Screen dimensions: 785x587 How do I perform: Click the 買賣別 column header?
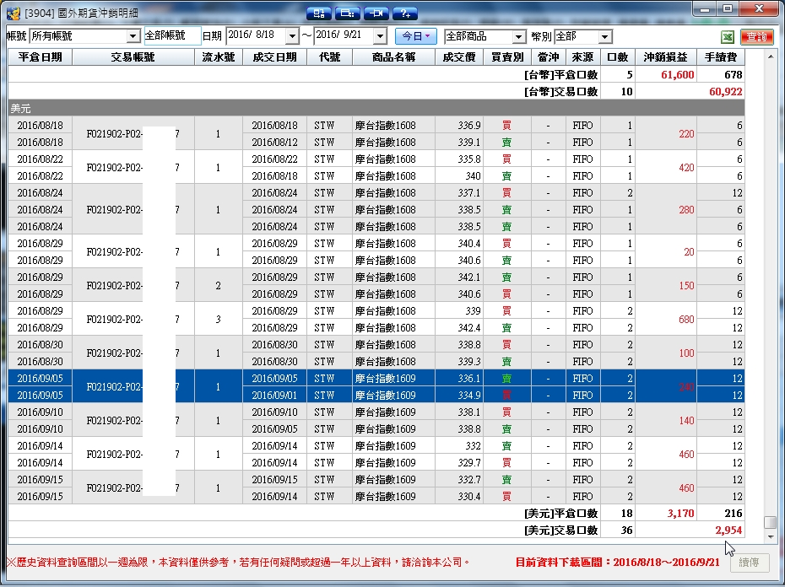coord(507,57)
